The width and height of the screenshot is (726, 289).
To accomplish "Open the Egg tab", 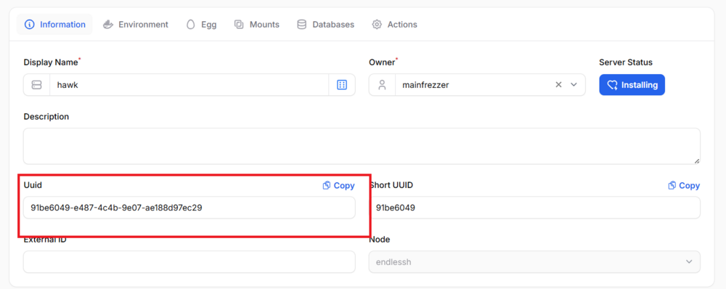I will [x=201, y=25].
